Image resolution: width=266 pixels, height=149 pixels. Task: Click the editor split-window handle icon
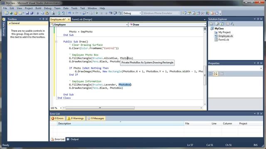pyautogui.click(x=205, y=29)
